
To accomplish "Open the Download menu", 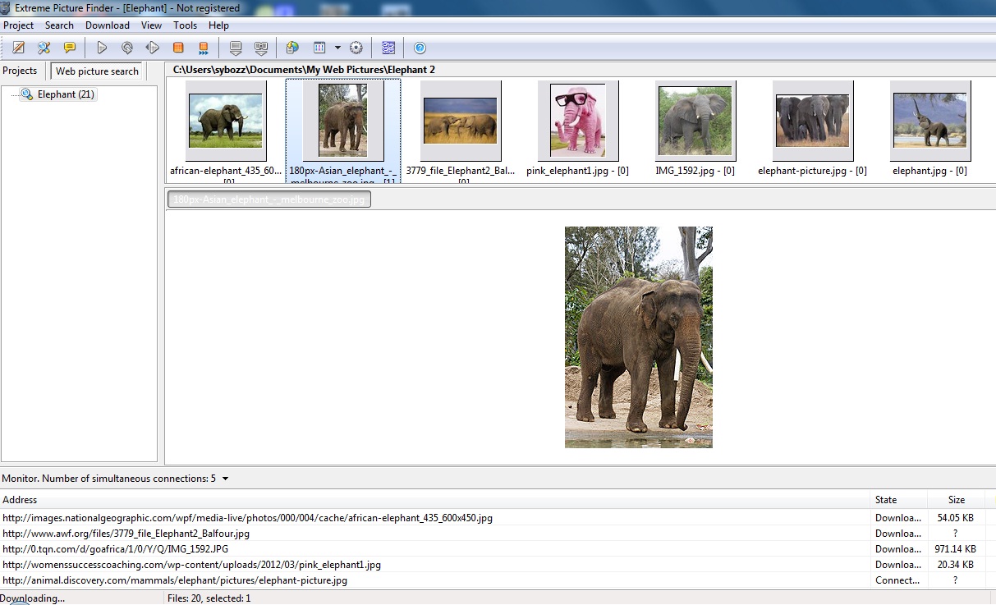I will click(x=108, y=25).
